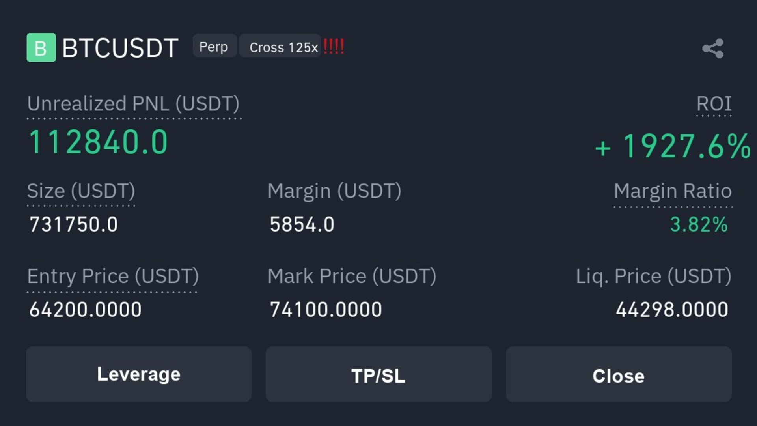Close the BTCUSDT position

619,374
